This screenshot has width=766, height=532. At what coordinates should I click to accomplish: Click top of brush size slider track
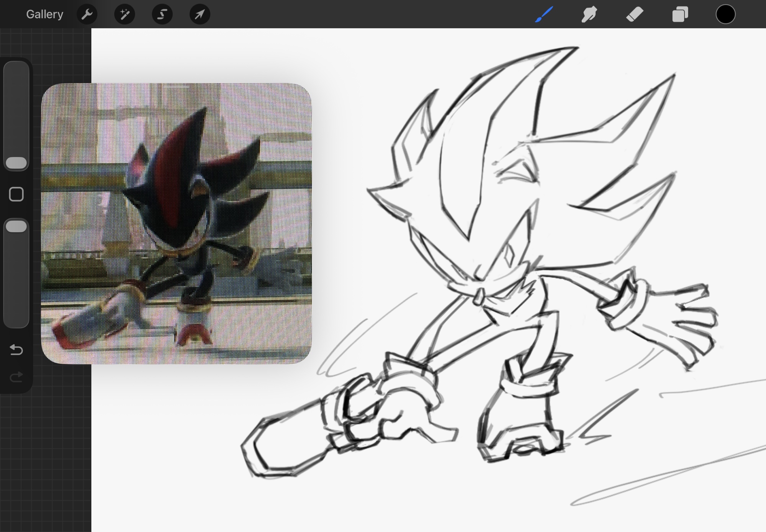point(16,71)
